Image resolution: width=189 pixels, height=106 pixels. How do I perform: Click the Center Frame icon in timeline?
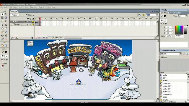coord(36,38)
